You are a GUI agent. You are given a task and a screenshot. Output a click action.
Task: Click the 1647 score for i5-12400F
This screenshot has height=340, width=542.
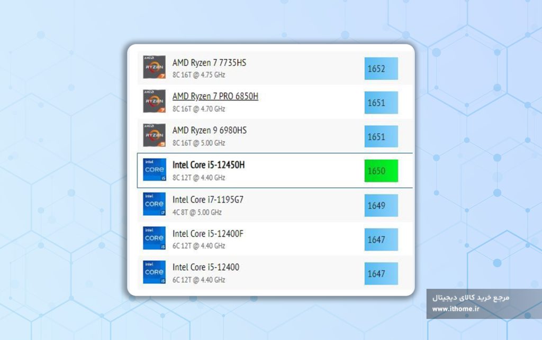(381, 239)
